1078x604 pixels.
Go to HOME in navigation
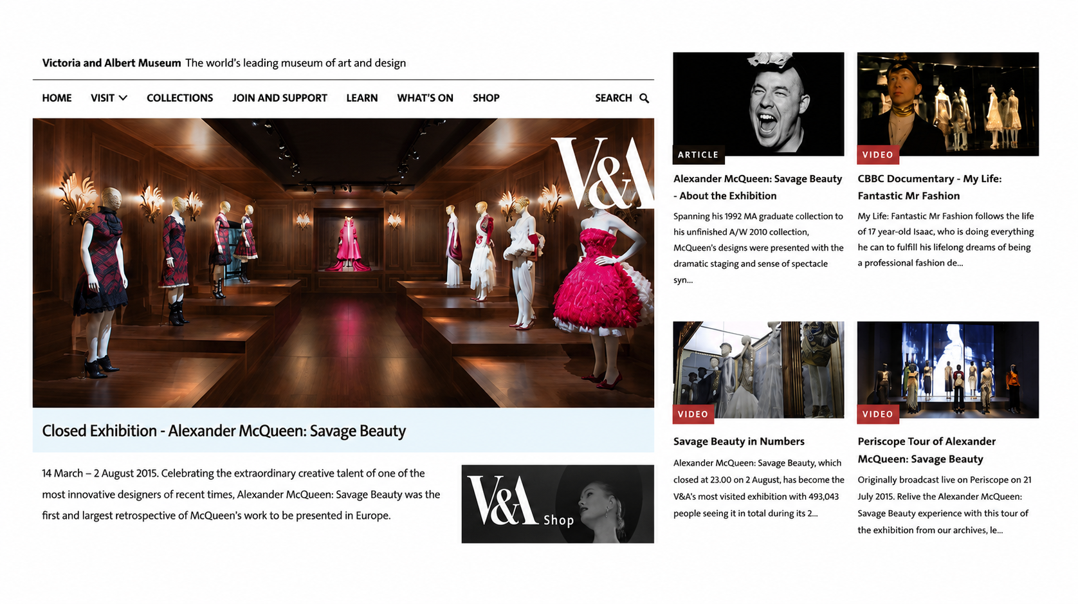click(x=57, y=98)
